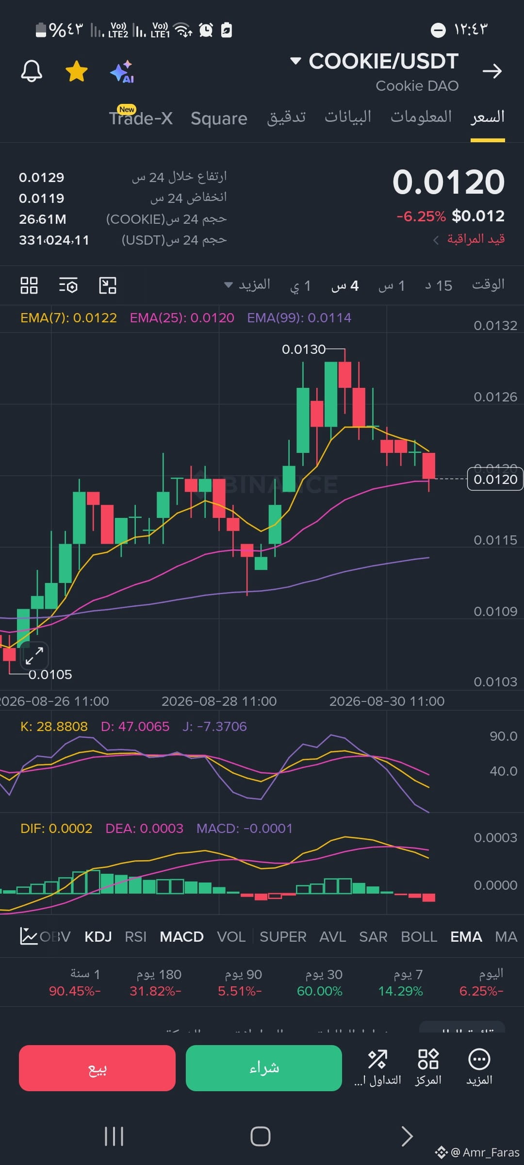The height and width of the screenshot is (1165, 524).
Task: Tap the alarm clock status icon
Action: [206, 30]
